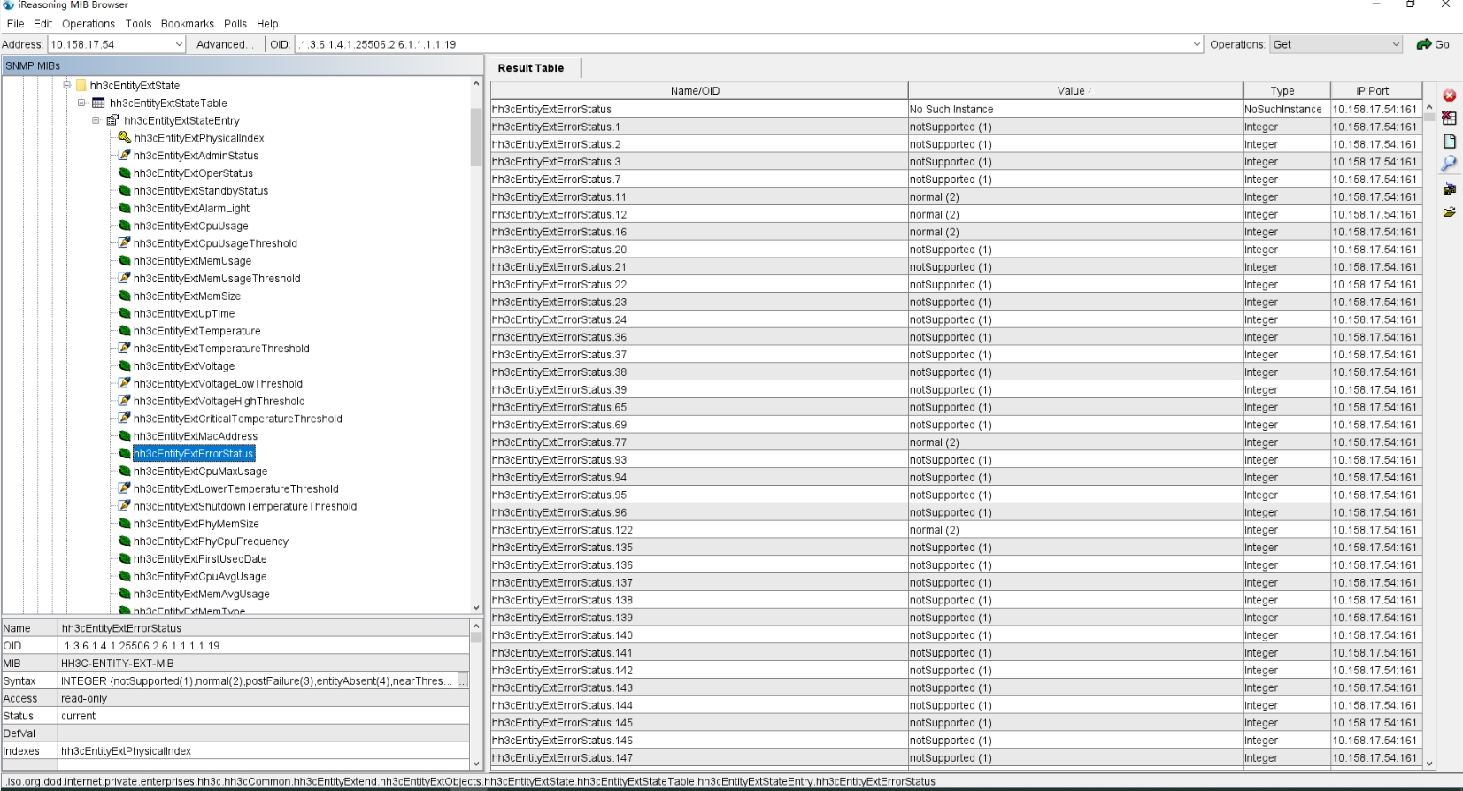Viewport: 1463px width, 791px height.
Task: Click the Result Table scroll-down arrow
Action: pyautogui.click(x=1429, y=763)
